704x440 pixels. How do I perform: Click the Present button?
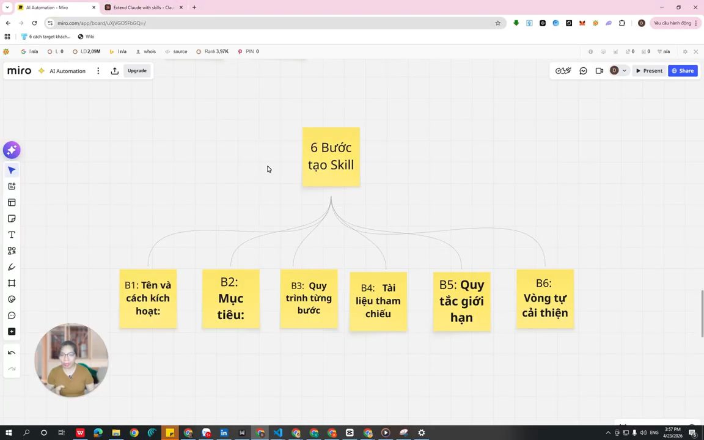pyautogui.click(x=649, y=71)
